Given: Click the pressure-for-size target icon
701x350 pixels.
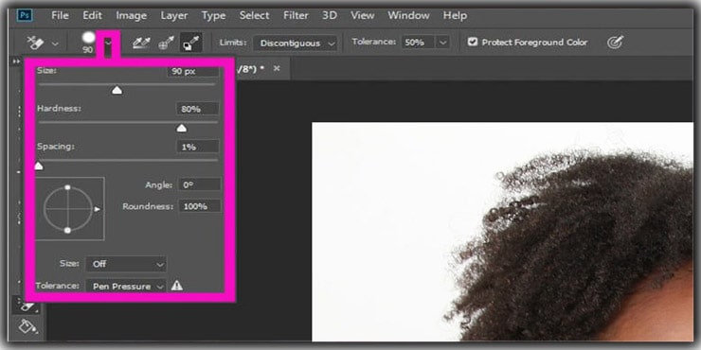Looking at the screenshot, I should 615,43.
